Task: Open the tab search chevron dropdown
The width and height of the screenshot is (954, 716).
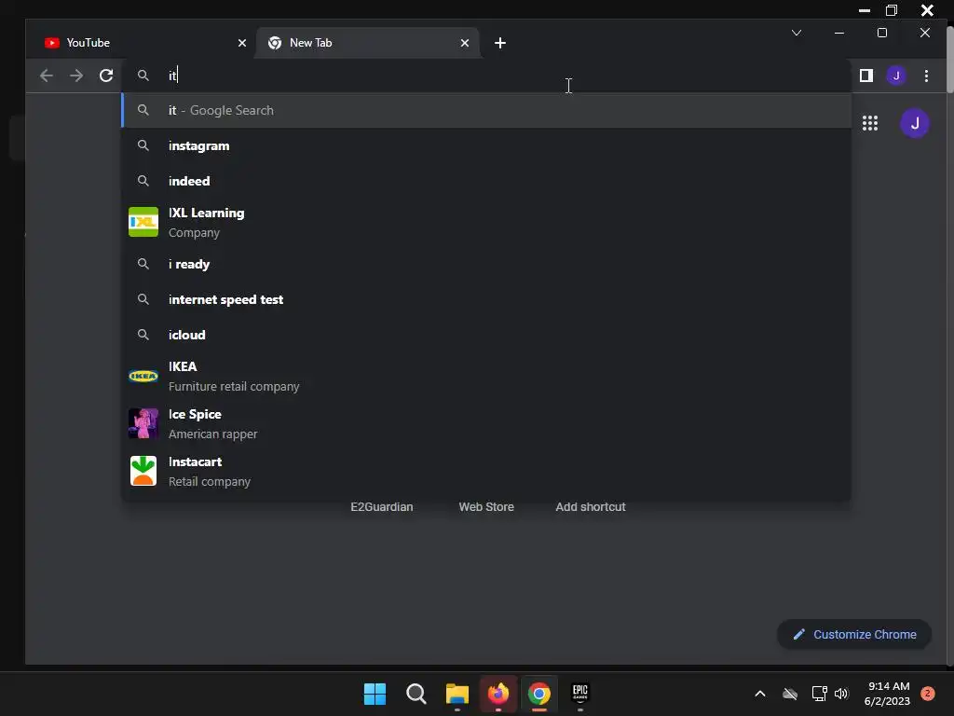Action: pos(796,33)
